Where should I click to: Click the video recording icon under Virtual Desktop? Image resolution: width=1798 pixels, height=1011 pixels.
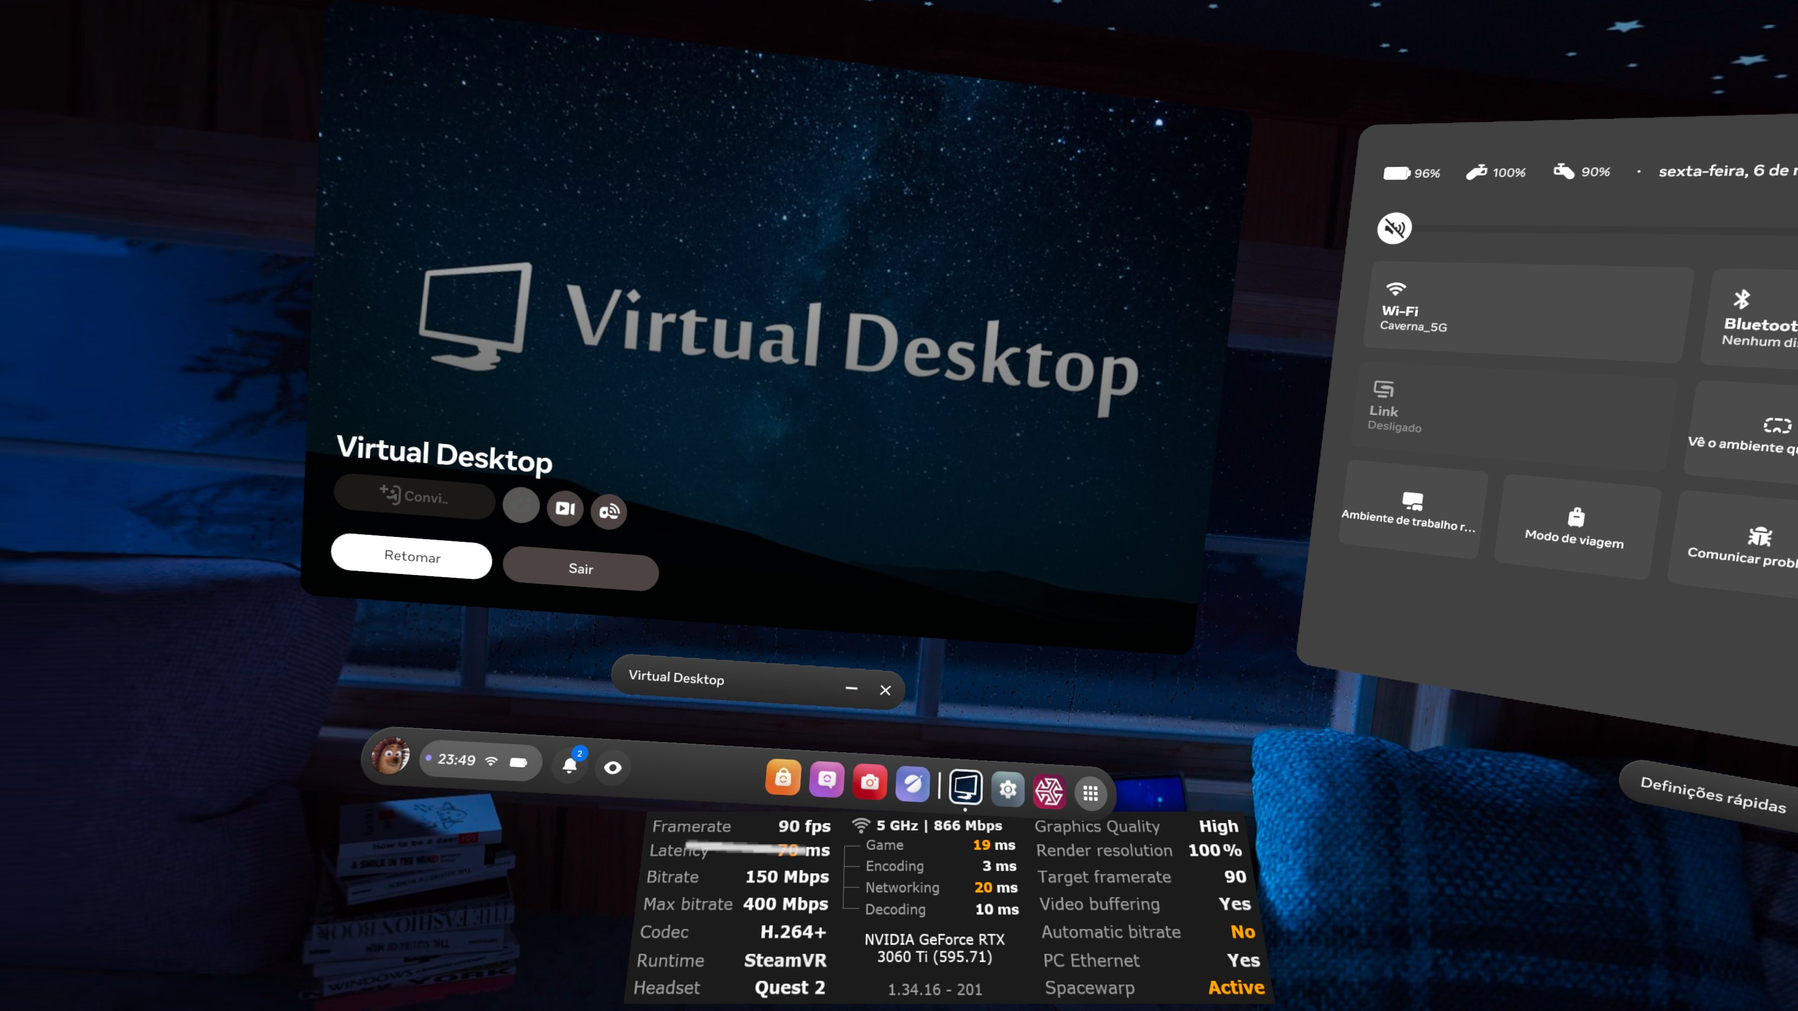point(565,509)
